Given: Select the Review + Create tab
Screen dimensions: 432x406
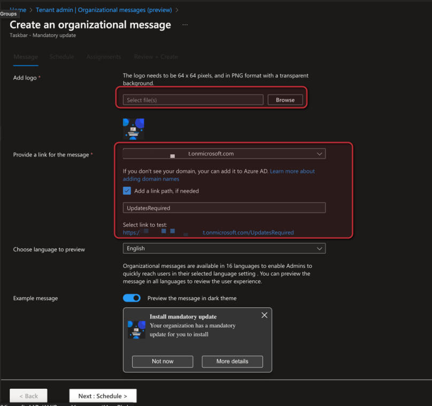Looking at the screenshot, I should coord(156,57).
